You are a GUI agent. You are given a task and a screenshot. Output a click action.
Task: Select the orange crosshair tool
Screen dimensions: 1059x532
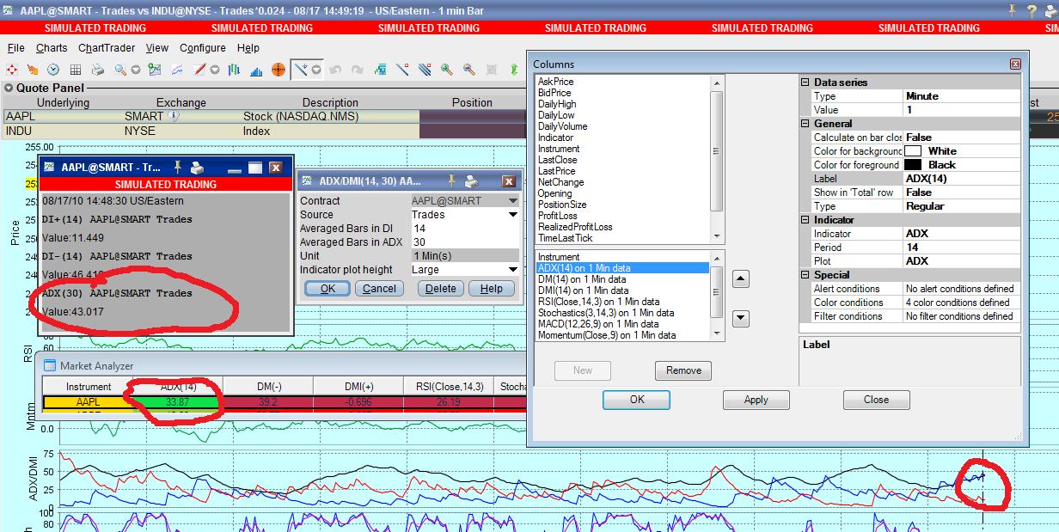[x=278, y=70]
